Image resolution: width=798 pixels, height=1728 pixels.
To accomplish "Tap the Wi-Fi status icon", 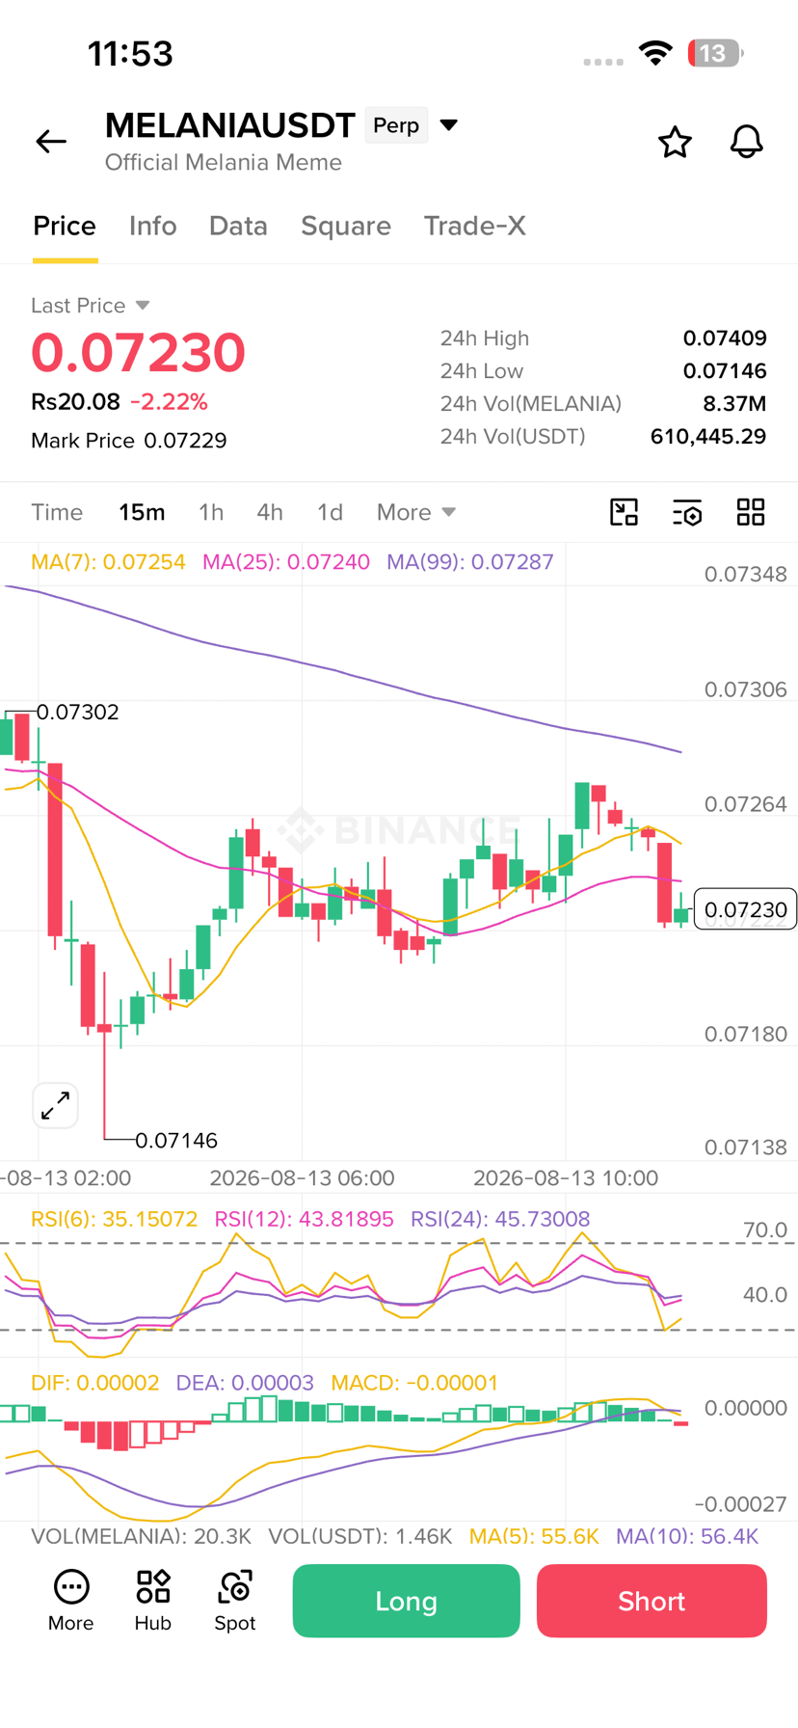I will click(x=655, y=53).
